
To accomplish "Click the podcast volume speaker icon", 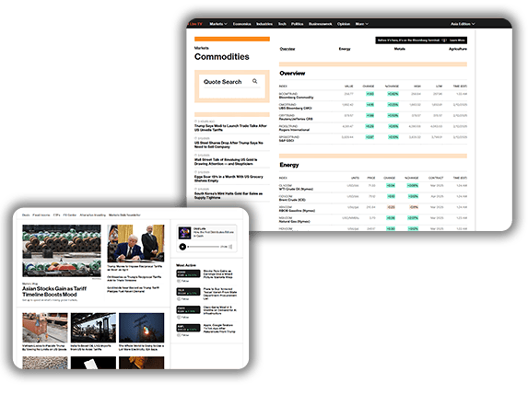I will click(231, 247).
